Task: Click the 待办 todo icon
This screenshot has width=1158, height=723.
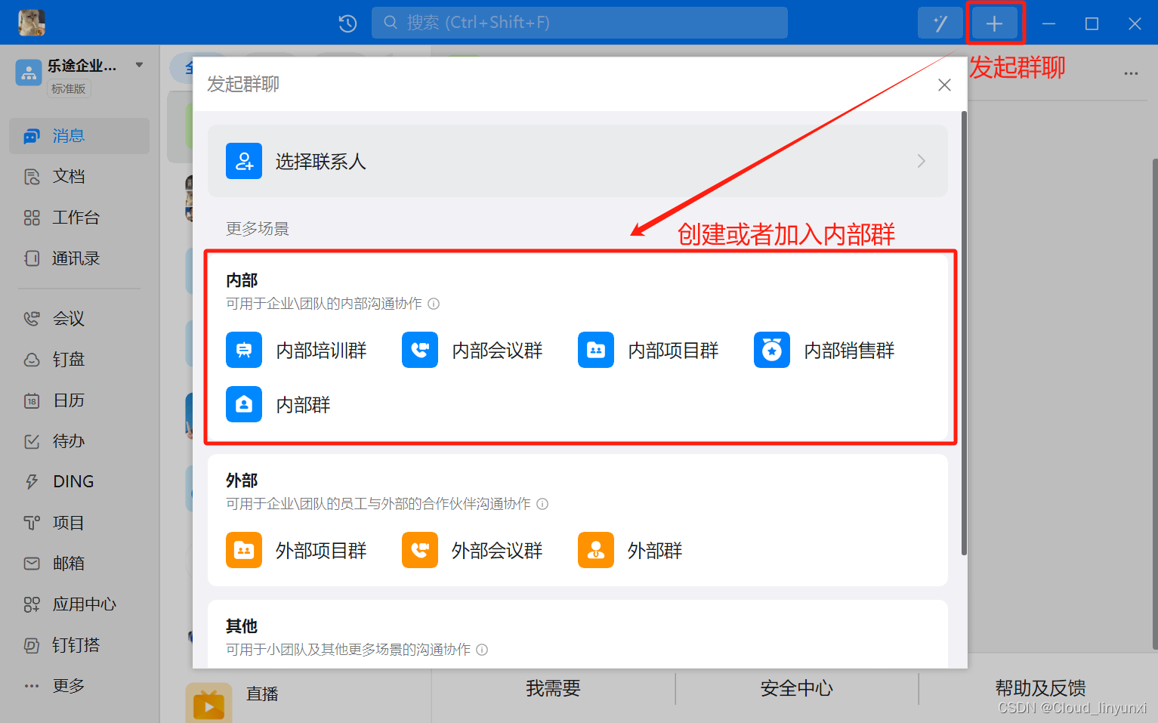Action: click(x=32, y=441)
